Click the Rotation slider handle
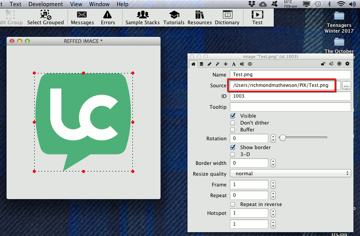The image size is (360, 236). (x=283, y=138)
